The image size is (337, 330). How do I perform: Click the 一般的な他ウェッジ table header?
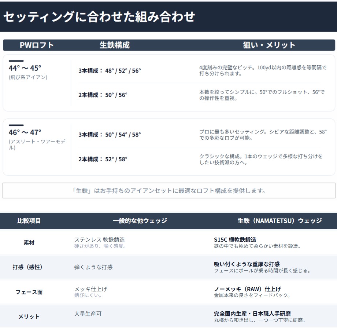pyautogui.click(x=140, y=221)
